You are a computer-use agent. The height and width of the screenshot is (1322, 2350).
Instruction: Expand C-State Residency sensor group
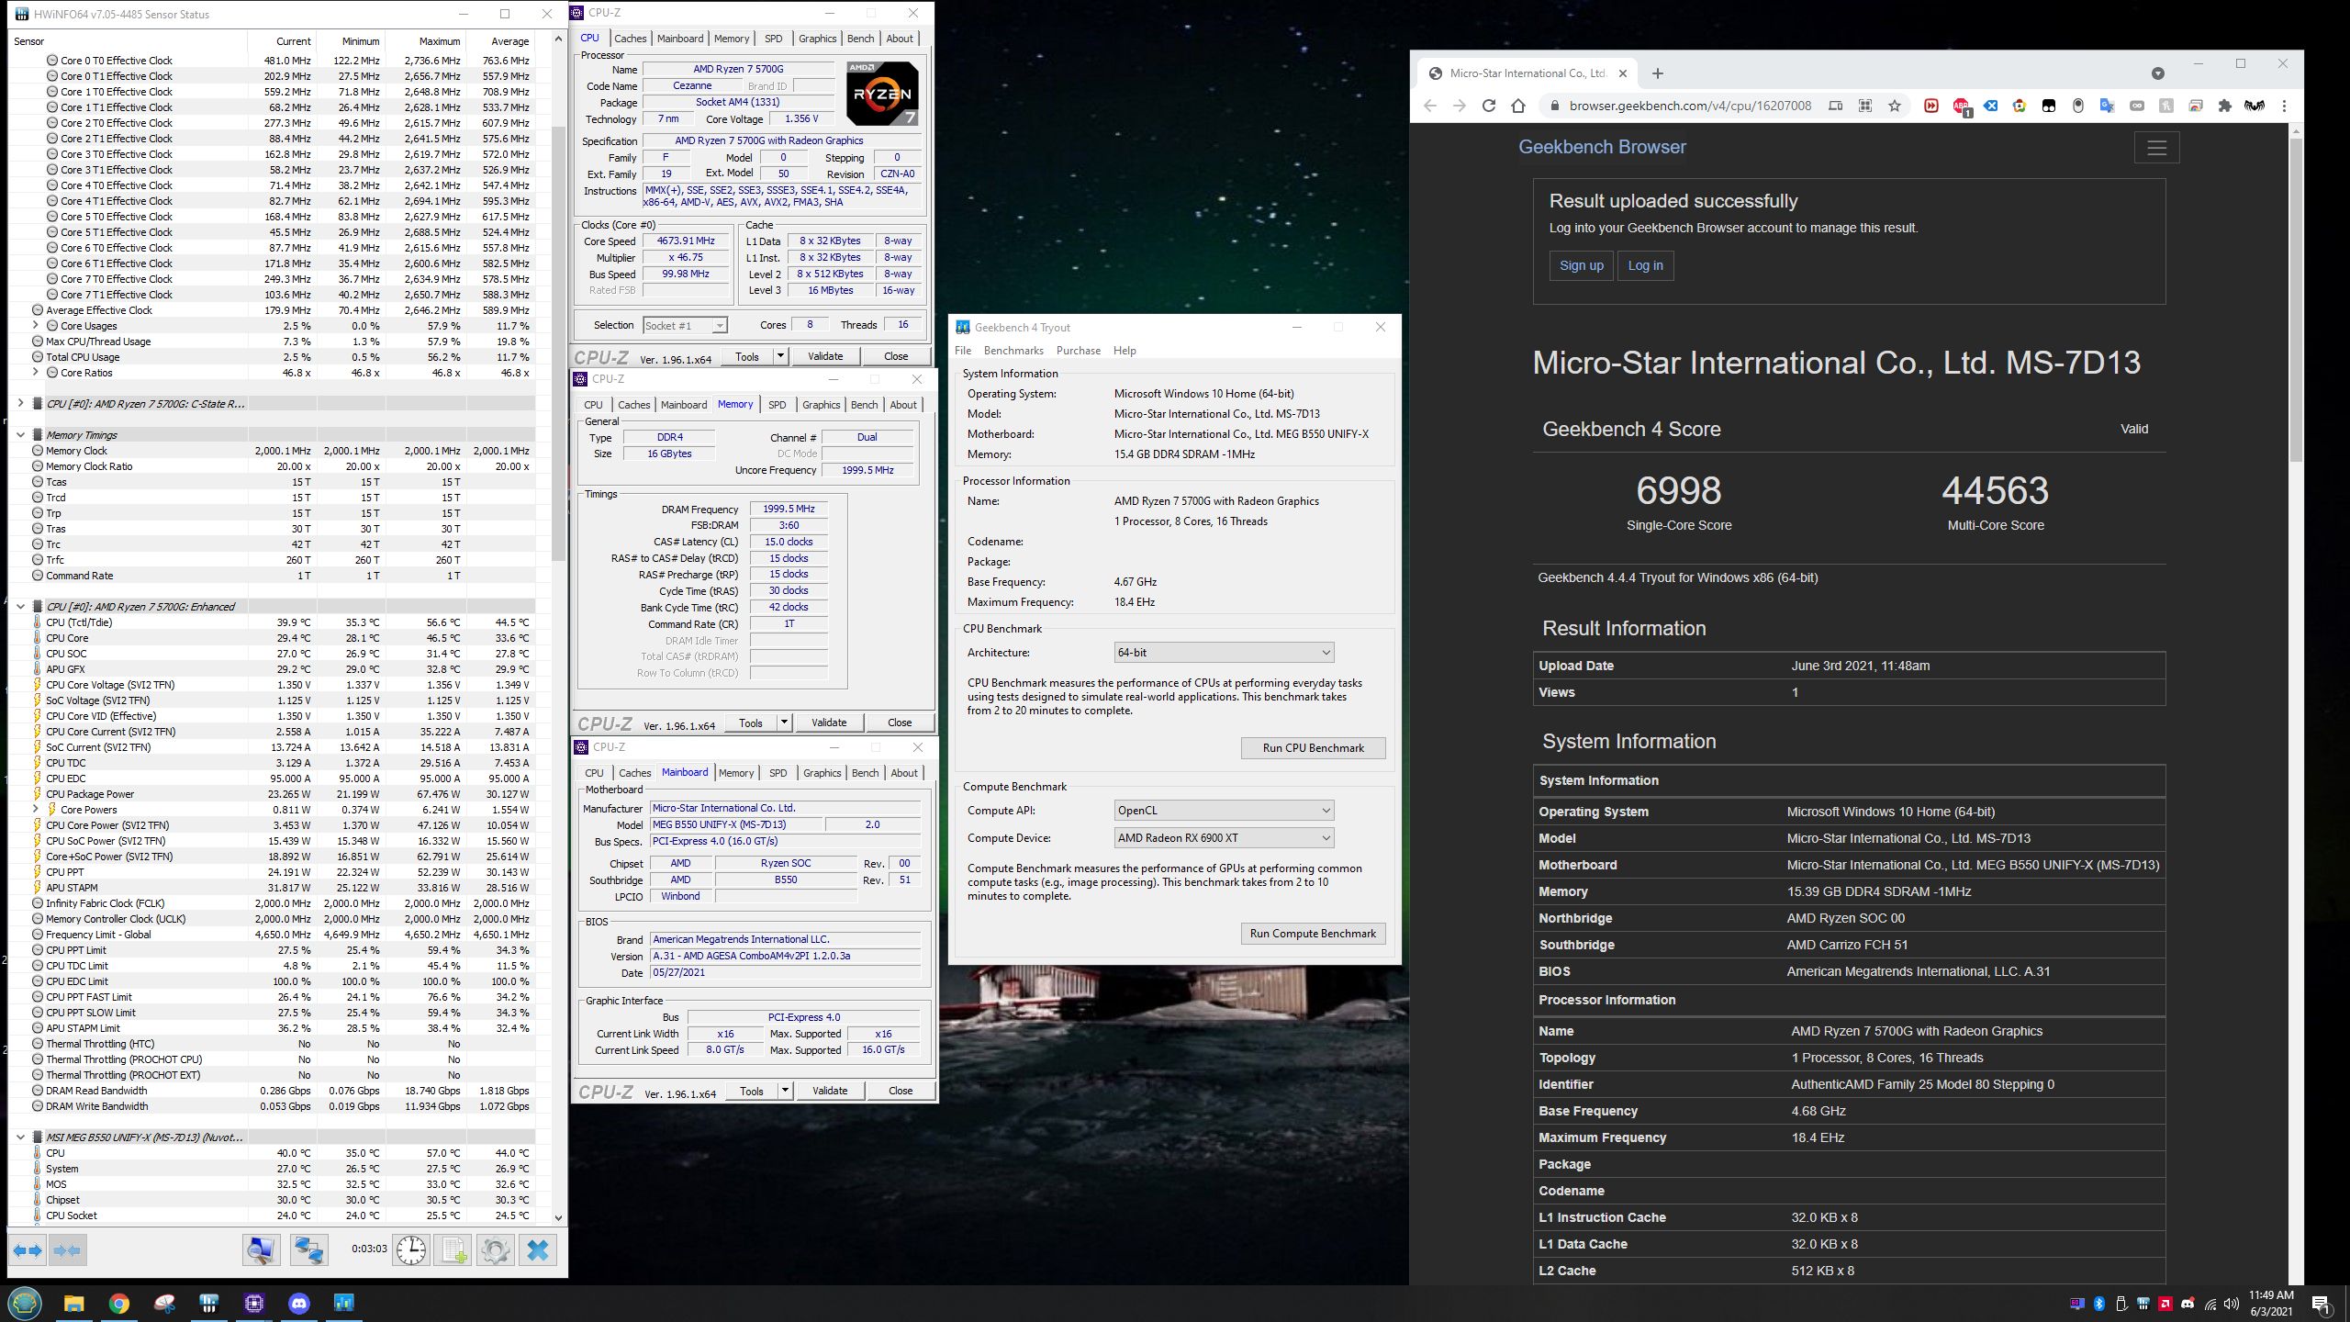20,404
